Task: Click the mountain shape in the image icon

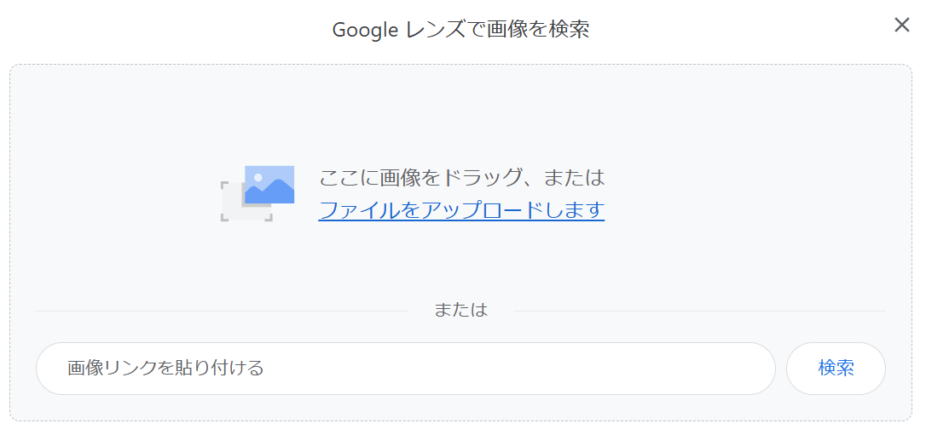Action: (273, 194)
